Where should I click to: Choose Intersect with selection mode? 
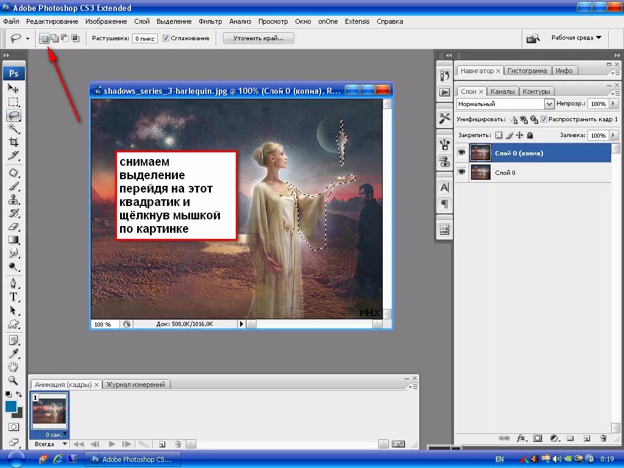coord(75,38)
